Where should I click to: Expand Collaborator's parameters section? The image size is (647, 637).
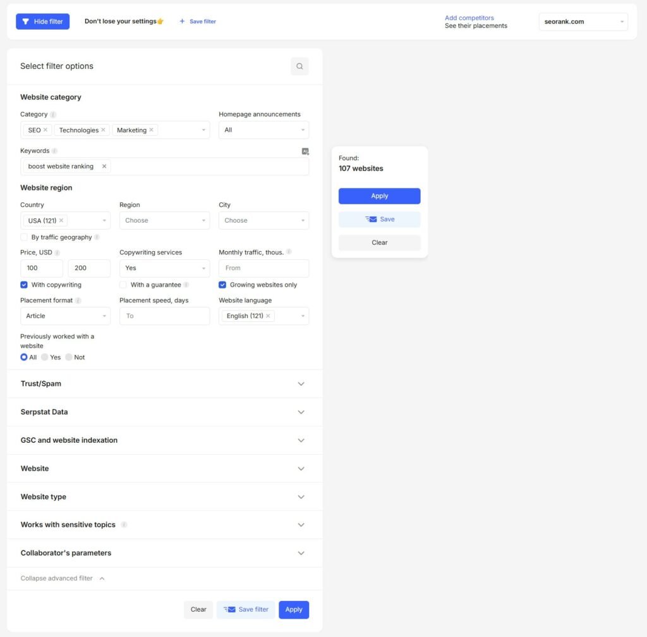coord(165,553)
